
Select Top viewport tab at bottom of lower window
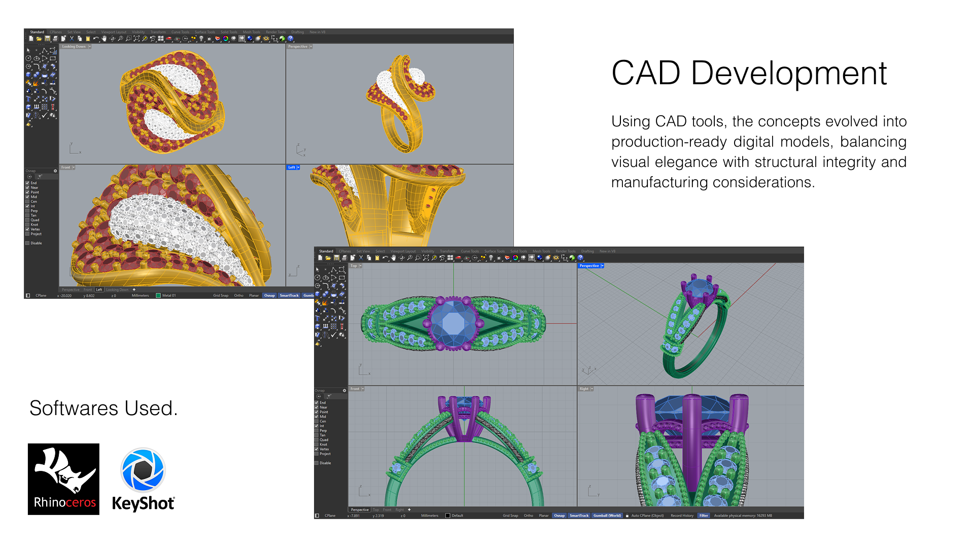click(x=375, y=509)
